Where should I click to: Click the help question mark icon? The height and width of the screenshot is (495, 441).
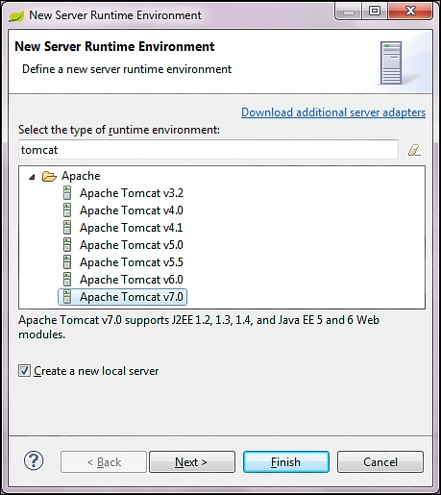[34, 460]
